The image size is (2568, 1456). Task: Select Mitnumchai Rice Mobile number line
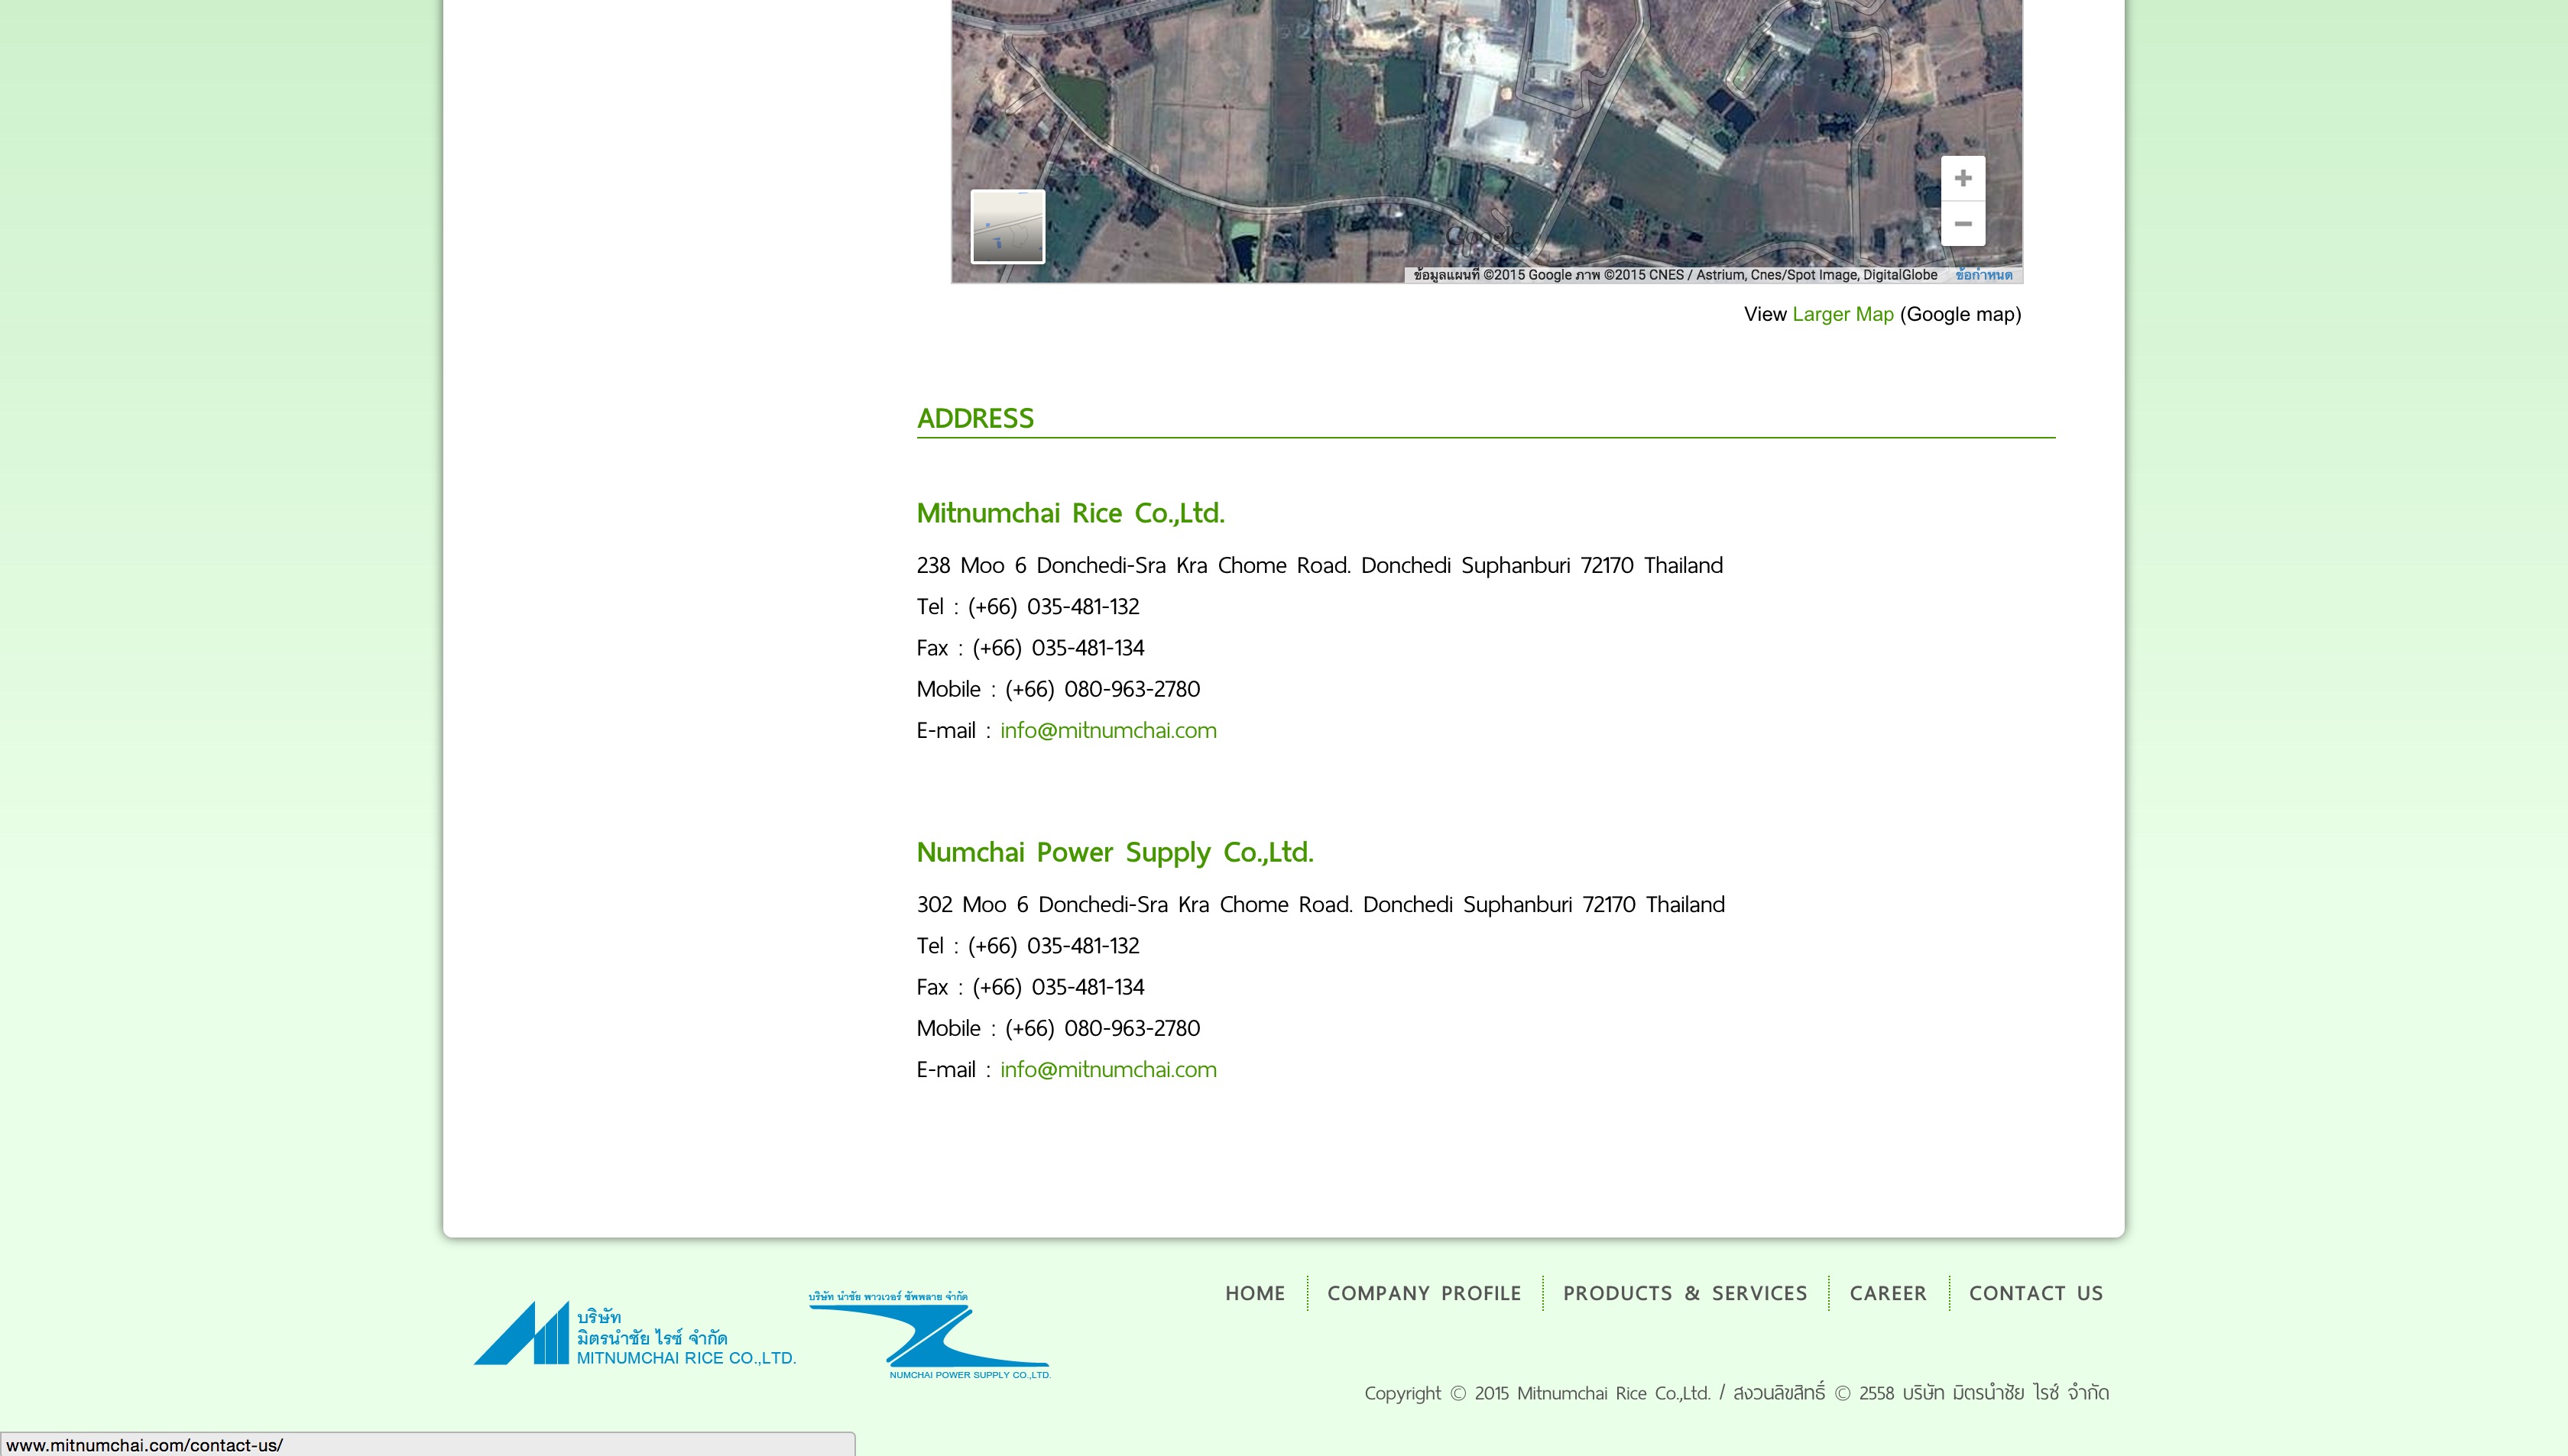point(1059,689)
